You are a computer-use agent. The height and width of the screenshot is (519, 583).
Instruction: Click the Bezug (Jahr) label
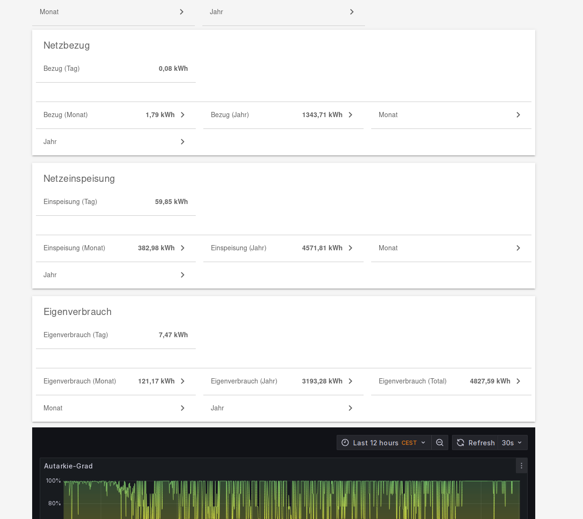tap(230, 115)
